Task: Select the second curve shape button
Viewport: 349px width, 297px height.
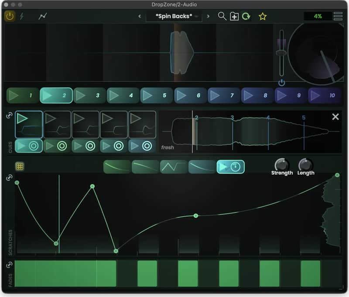Action: [x=145, y=167]
